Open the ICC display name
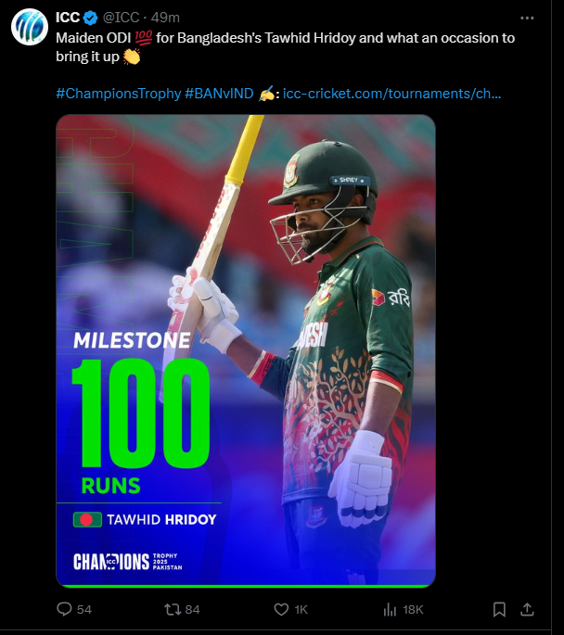Viewport: 564px width, 635px height. pyautogui.click(x=68, y=18)
